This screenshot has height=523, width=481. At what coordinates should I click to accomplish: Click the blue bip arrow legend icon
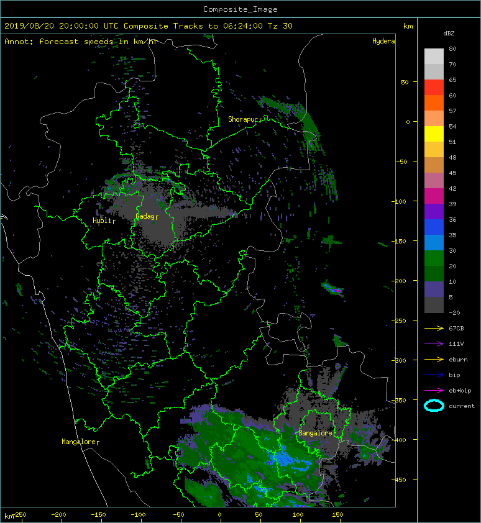434,375
